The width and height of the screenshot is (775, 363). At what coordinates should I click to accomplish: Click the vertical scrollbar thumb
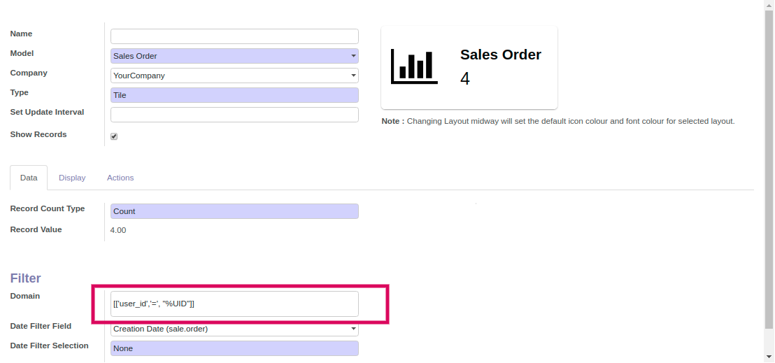[769, 168]
